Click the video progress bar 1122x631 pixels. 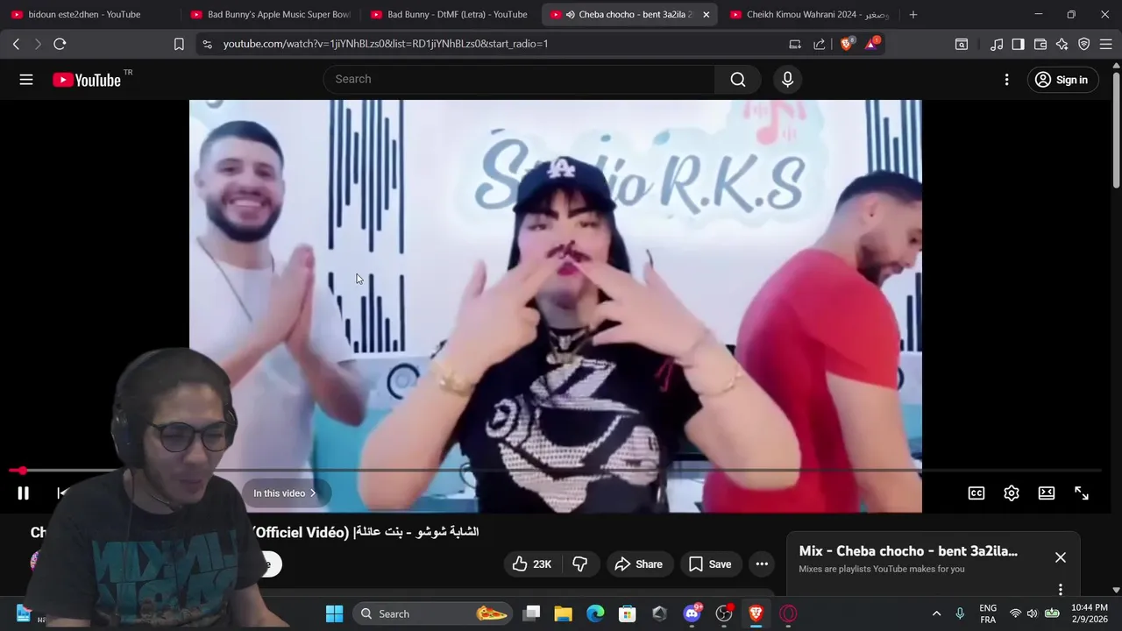[x=556, y=471]
